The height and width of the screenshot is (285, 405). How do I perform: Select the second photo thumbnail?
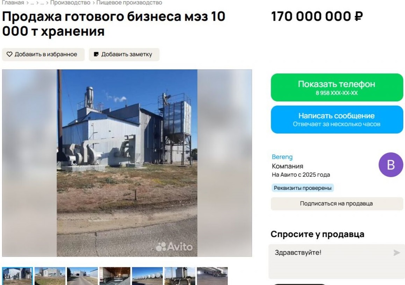coord(50,276)
